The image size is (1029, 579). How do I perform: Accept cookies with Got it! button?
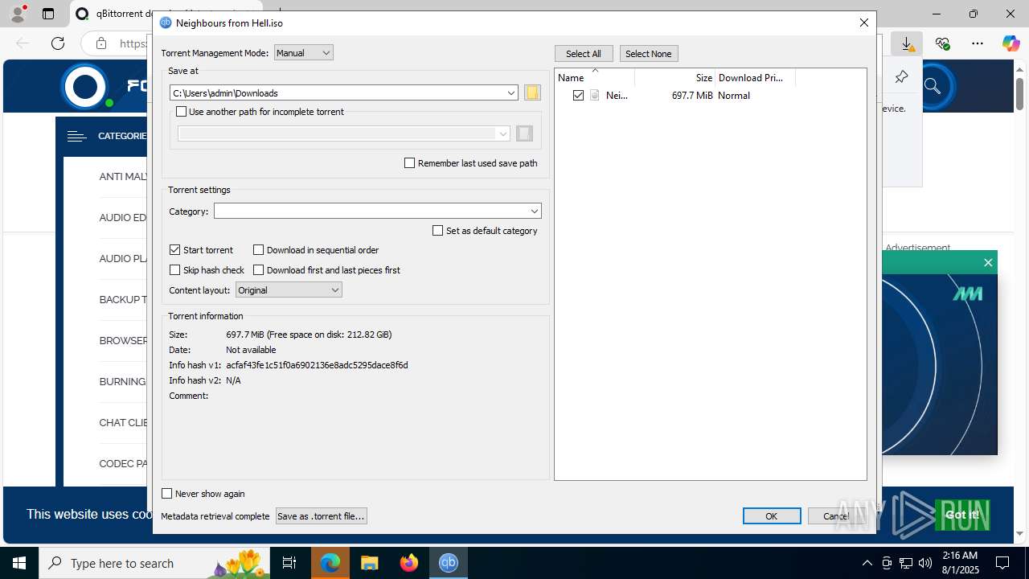tap(962, 515)
